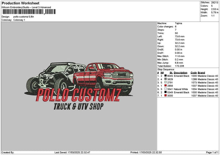Image resolution: width=220 pixels, height=155 pixels.
Task: Click the EndY value 0.00 in
Action: coord(179,53)
